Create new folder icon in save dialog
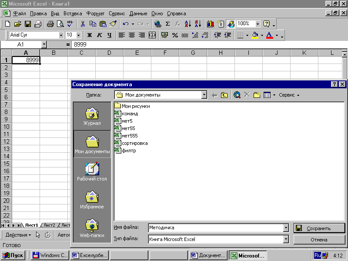The image size is (348, 261). [x=257, y=95]
